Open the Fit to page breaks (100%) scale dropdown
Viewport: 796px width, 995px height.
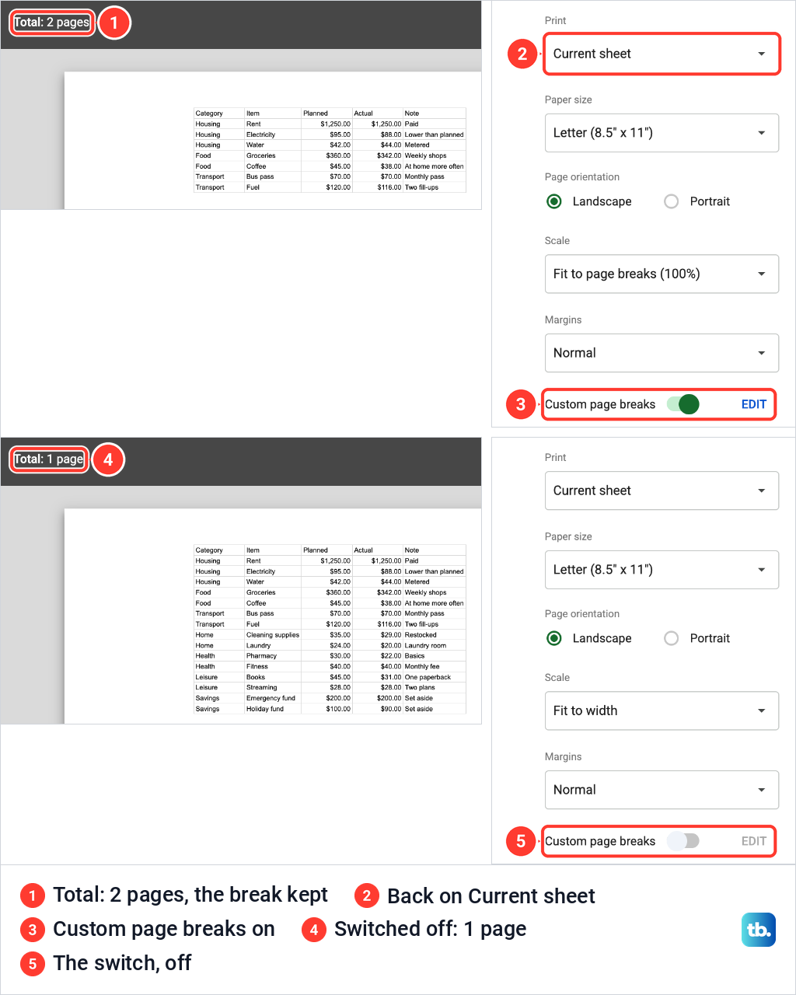[x=662, y=274]
